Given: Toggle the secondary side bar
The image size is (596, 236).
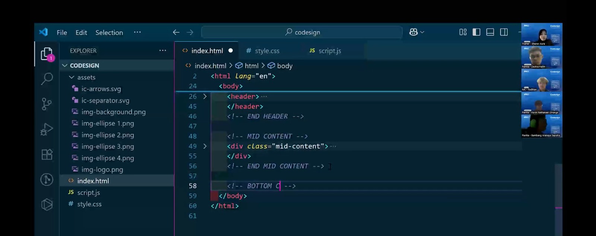Looking at the screenshot, I should pos(504,32).
